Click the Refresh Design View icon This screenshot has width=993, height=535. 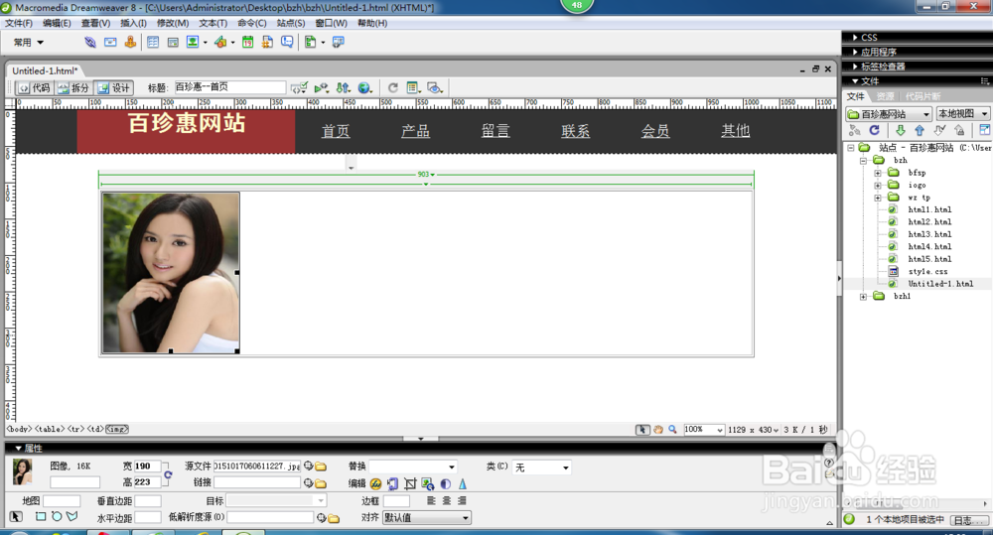(392, 88)
